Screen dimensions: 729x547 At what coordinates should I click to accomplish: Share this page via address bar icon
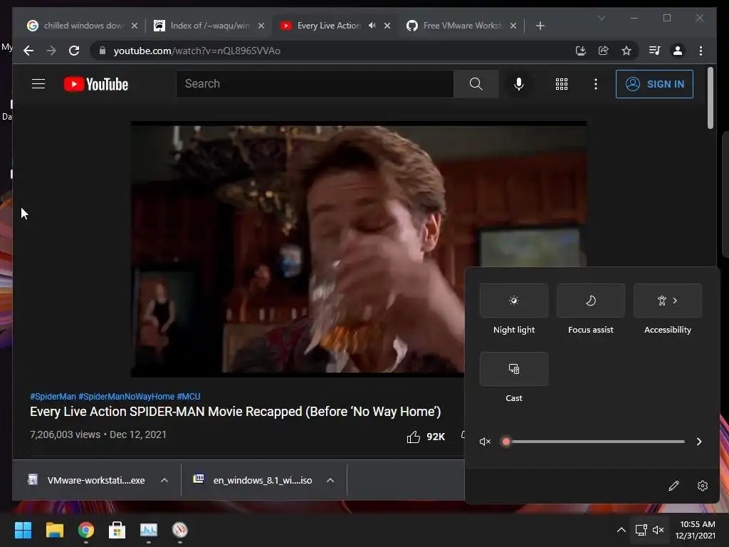point(604,51)
